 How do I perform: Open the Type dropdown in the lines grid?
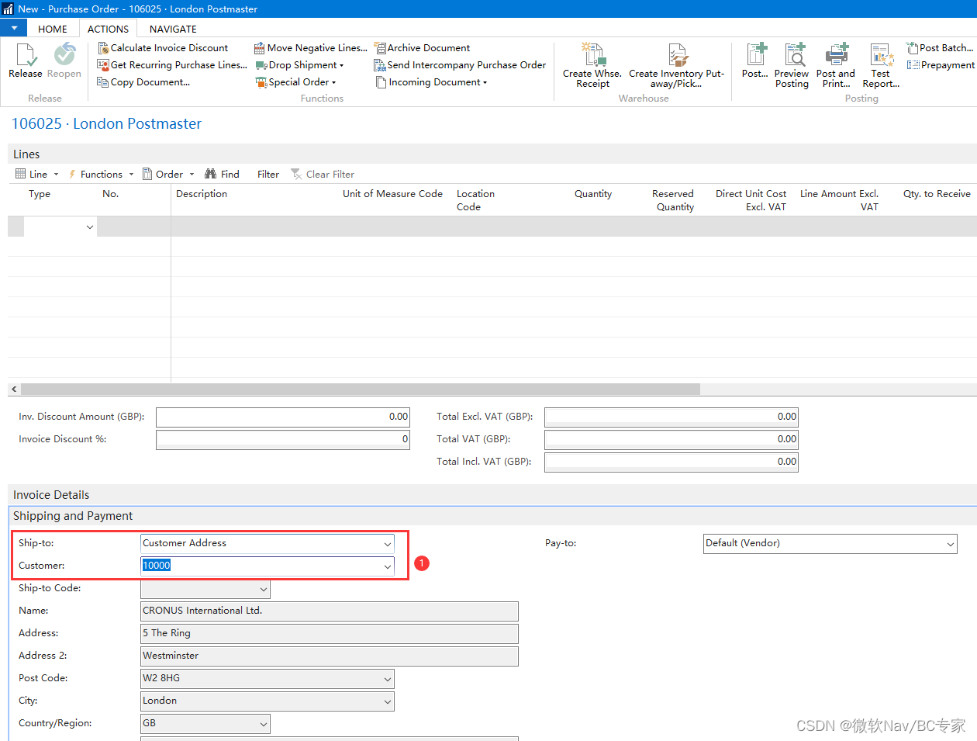[89, 227]
